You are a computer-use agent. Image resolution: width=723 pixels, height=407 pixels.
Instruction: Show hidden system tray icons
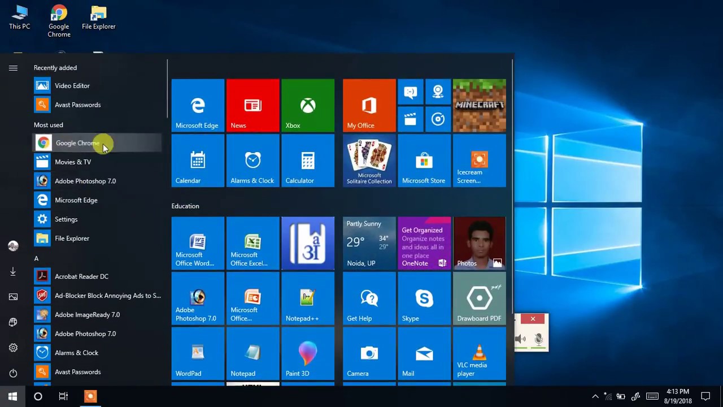(x=595, y=396)
